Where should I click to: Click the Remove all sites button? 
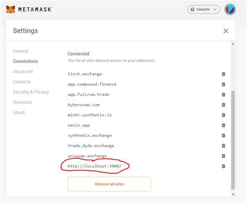pyautogui.click(x=109, y=184)
